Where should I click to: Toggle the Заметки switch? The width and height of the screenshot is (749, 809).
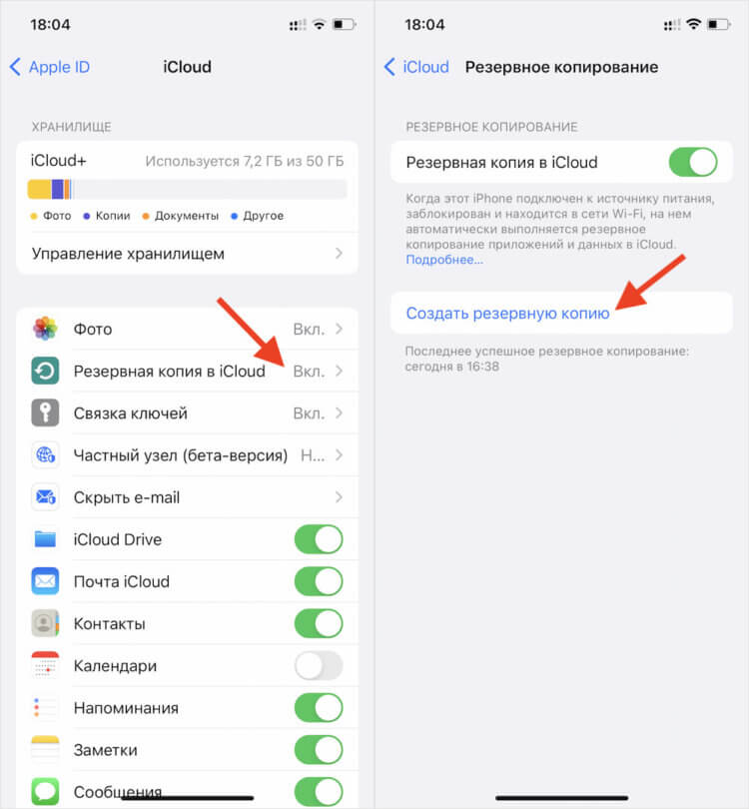pyautogui.click(x=319, y=750)
